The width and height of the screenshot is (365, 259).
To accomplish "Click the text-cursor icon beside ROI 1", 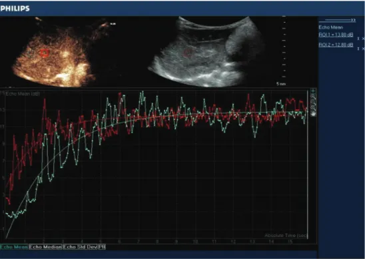I will [x=358, y=39].
